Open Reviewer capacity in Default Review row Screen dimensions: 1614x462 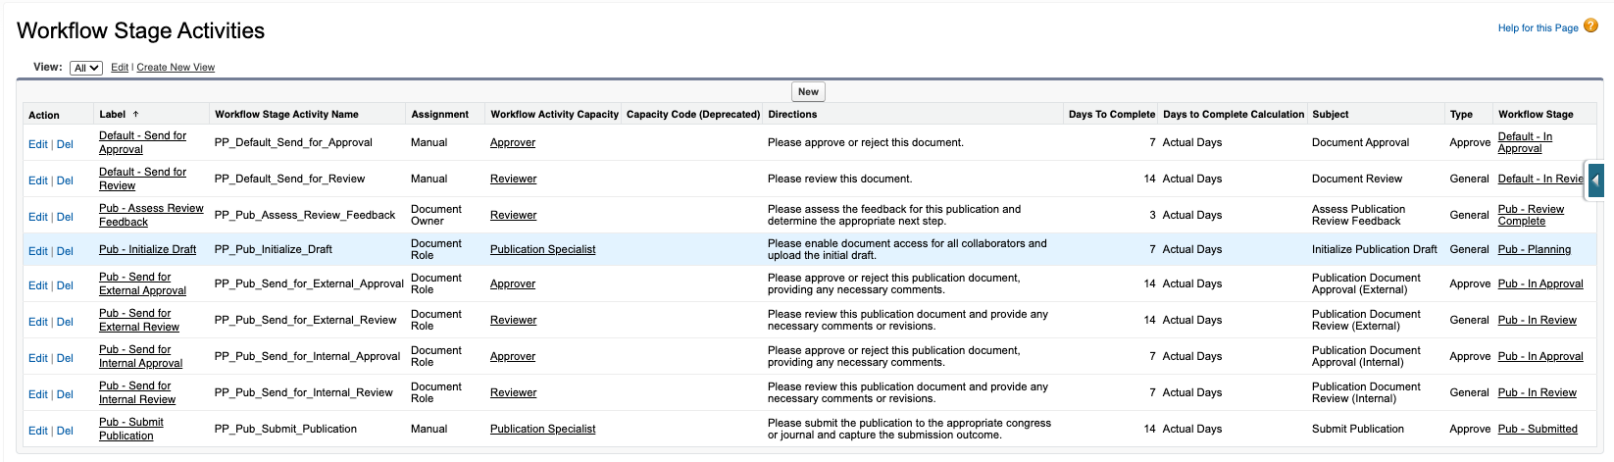coord(514,179)
